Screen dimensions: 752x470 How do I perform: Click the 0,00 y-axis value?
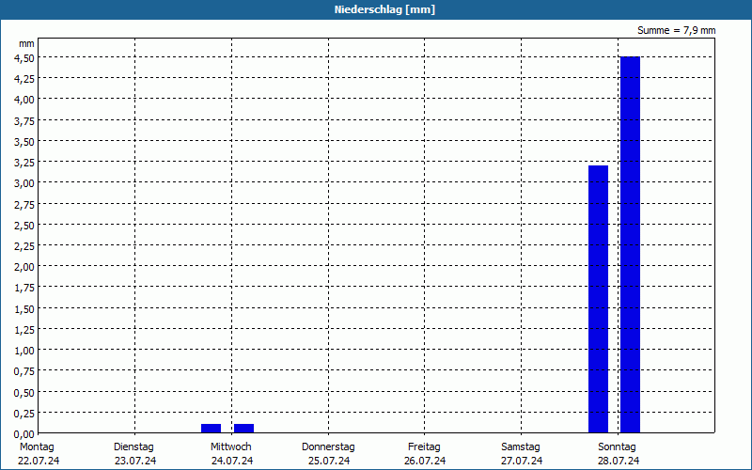[24, 434]
